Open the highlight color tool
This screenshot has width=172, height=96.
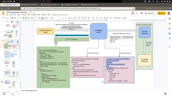click(x=80, y=18)
